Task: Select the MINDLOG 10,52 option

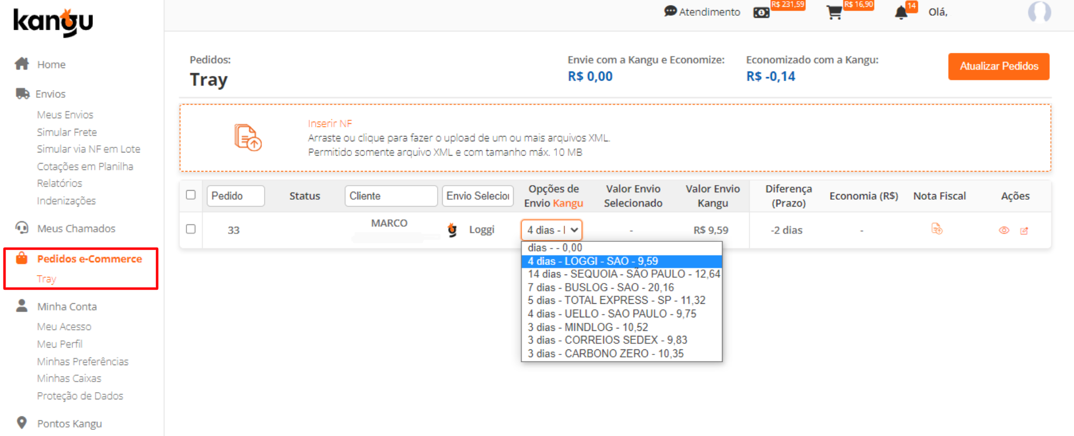Action: tap(622, 327)
